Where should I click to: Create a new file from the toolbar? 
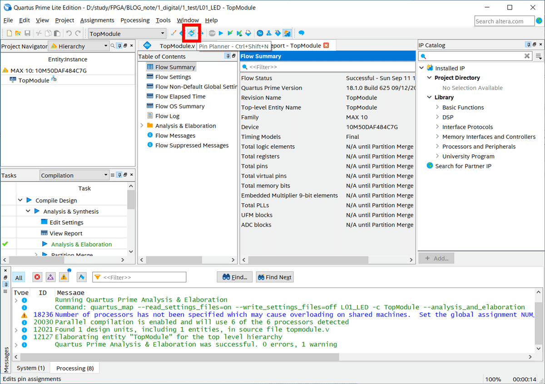(9, 33)
